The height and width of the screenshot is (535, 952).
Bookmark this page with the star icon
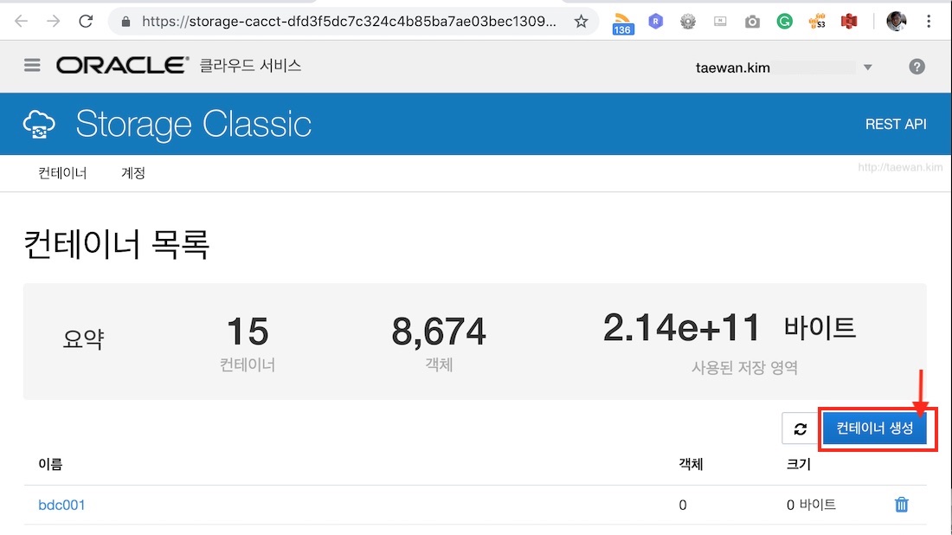tap(581, 22)
